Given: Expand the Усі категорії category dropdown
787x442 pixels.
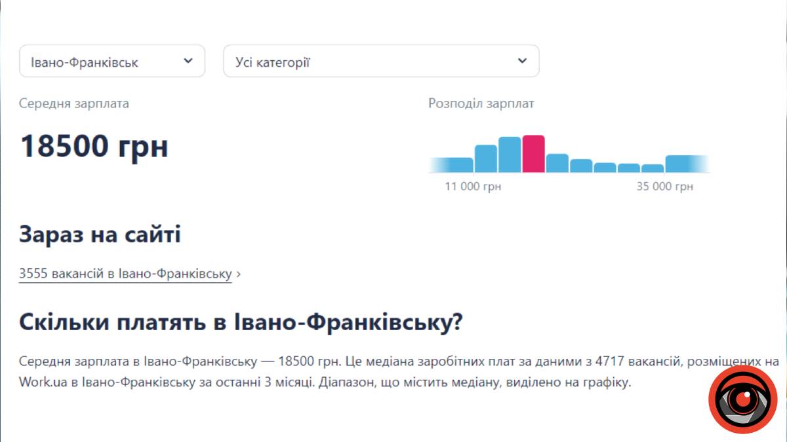Looking at the screenshot, I should [x=381, y=62].
